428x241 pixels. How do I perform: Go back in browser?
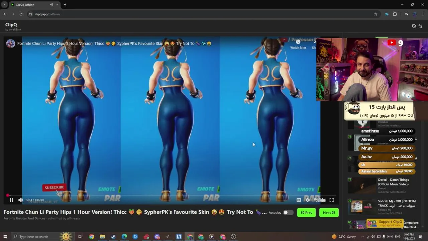coord(5,14)
